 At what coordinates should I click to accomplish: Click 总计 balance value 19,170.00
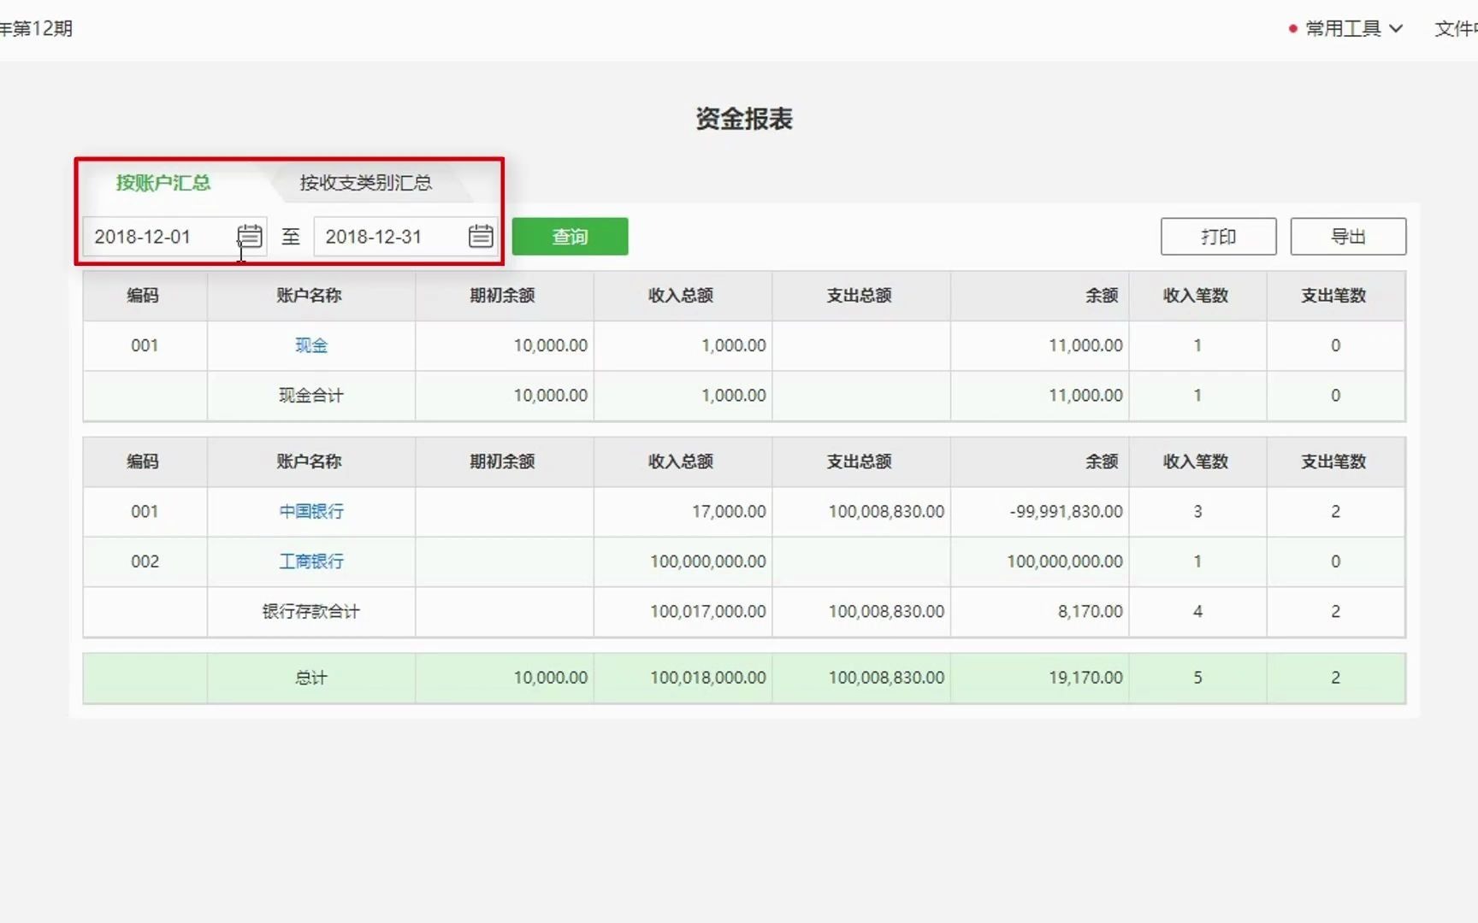(1086, 678)
